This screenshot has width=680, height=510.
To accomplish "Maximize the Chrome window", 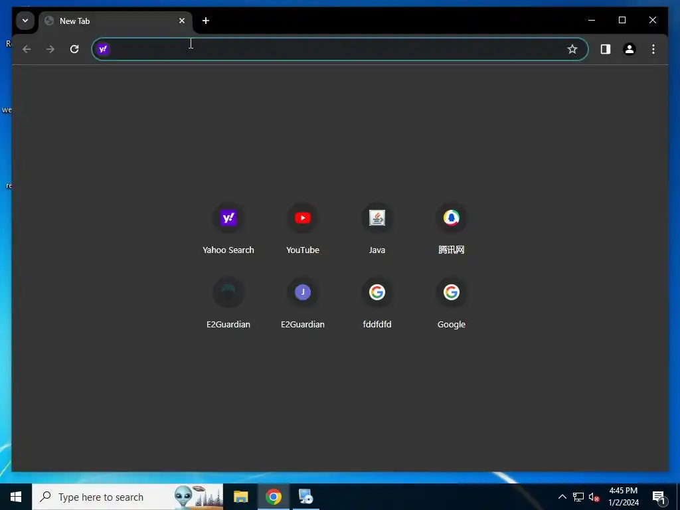I will [x=622, y=21].
